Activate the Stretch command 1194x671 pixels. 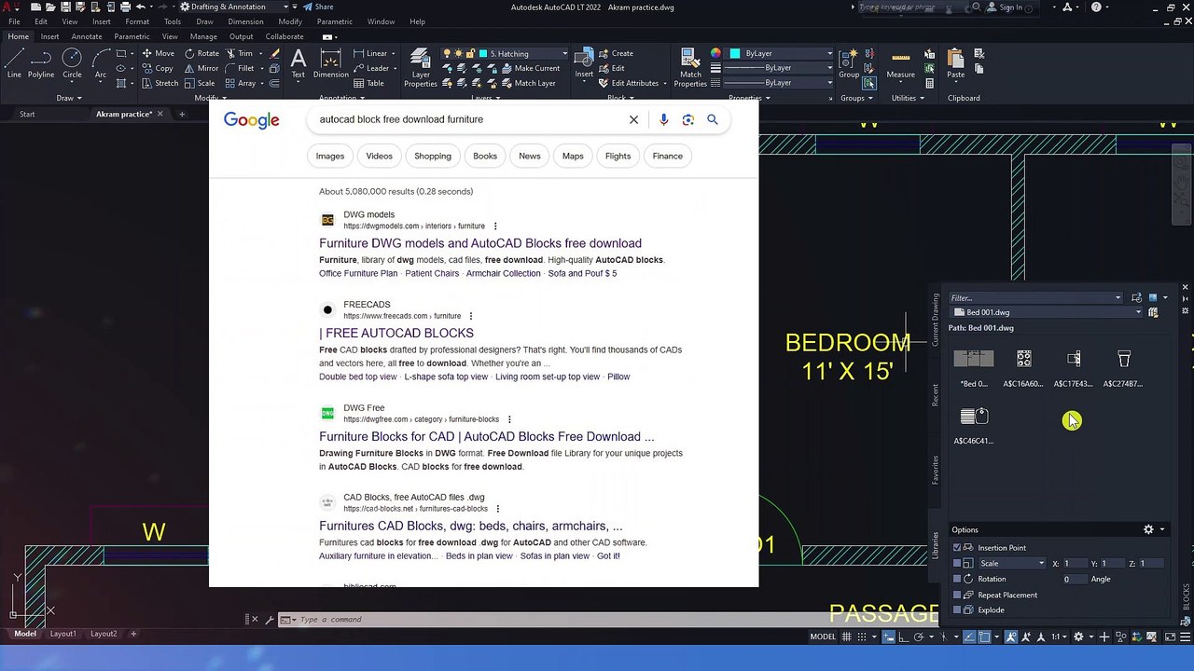(160, 83)
